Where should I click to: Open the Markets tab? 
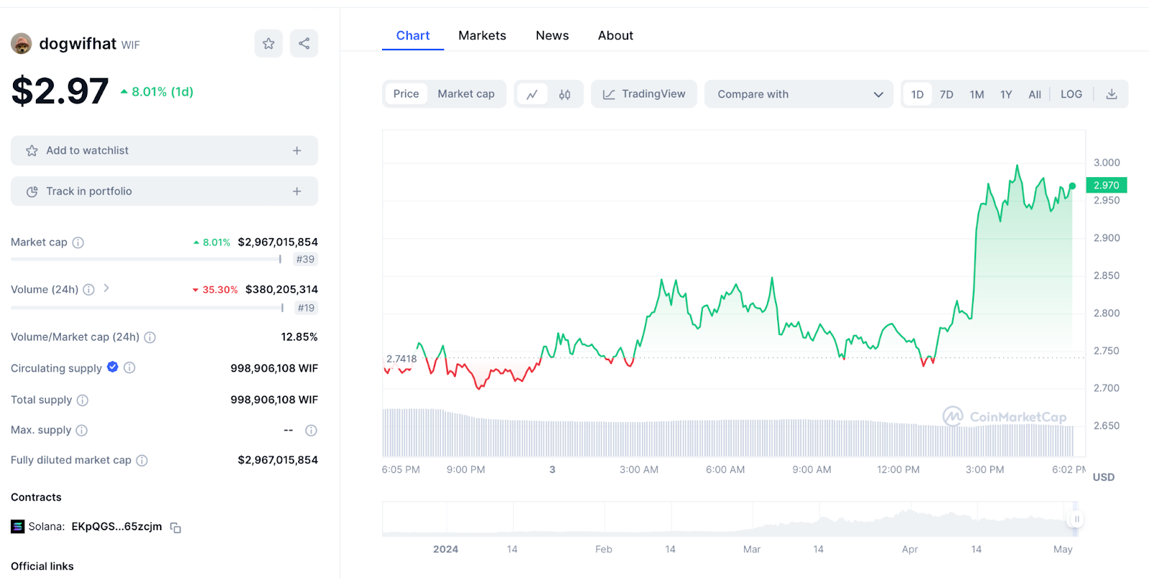point(482,36)
